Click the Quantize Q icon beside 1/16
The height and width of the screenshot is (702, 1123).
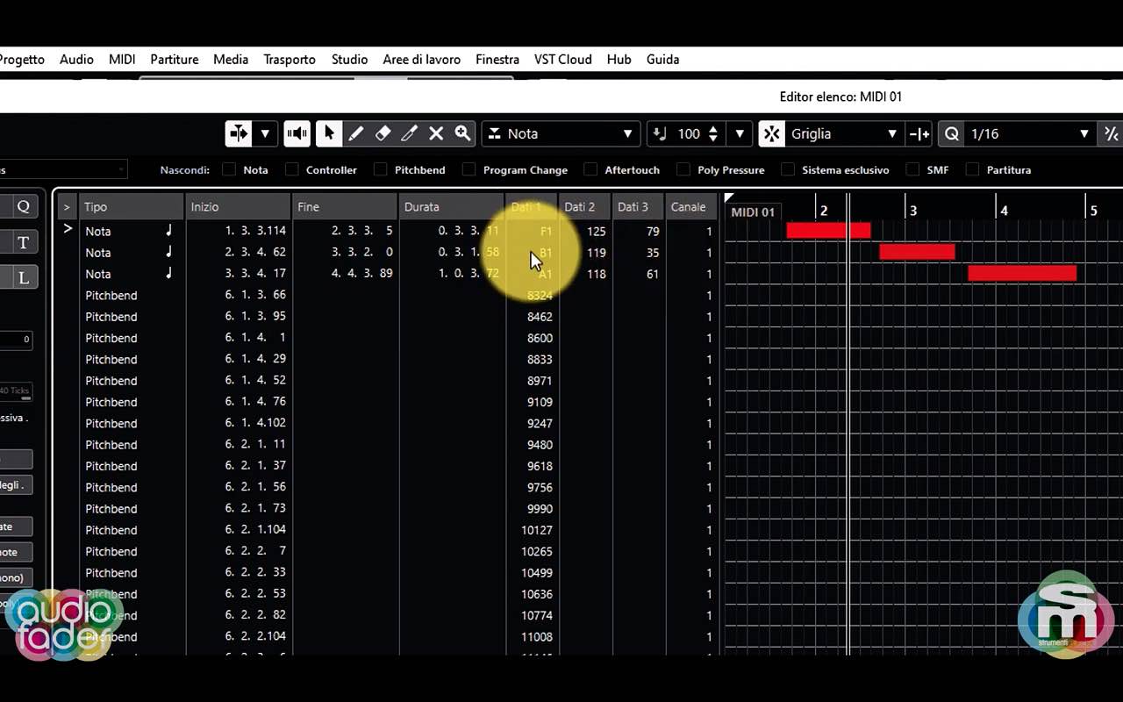pyautogui.click(x=951, y=133)
